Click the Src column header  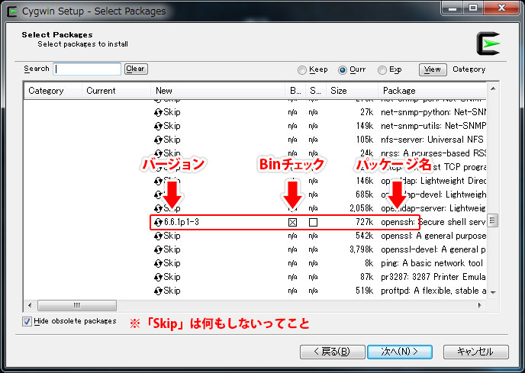316,91
